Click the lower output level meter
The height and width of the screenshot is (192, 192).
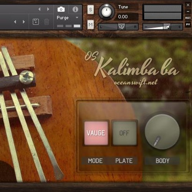(x=162, y=16)
